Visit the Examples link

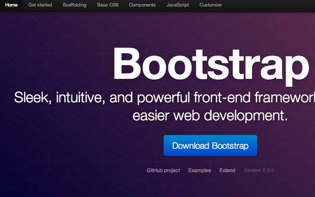coord(199,170)
